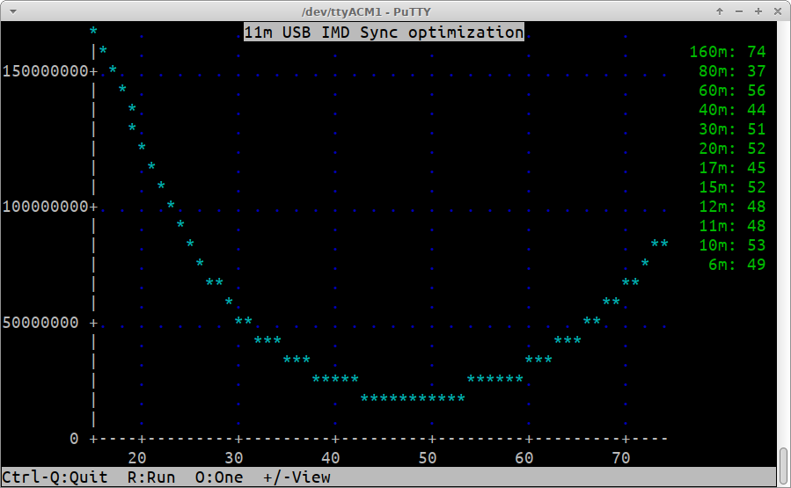Pick the 20m: 52 band entry
The width and height of the screenshot is (791, 488).
point(732,149)
